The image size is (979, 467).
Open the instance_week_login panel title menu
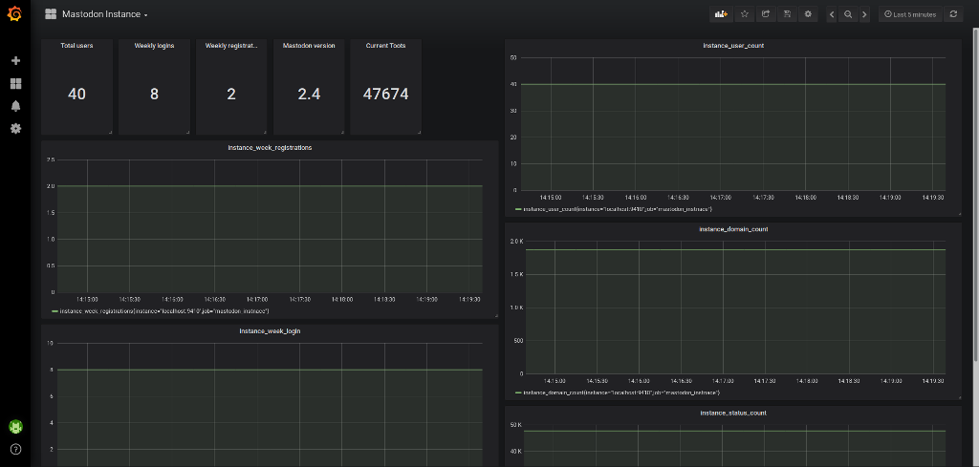[270, 331]
